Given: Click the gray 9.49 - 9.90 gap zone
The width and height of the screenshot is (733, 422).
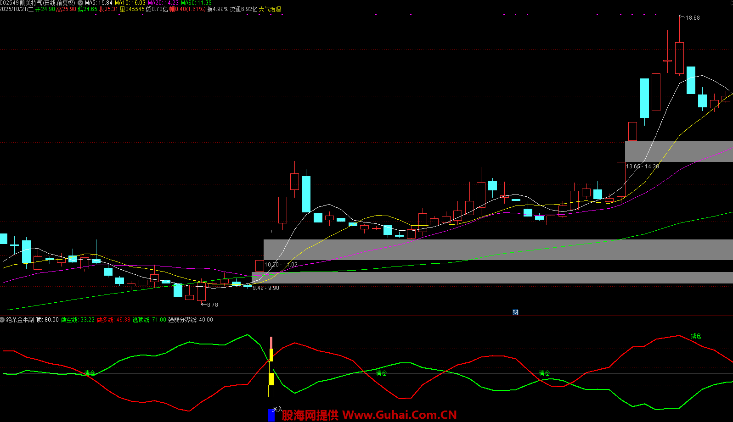Looking at the screenshot, I should coord(459,278).
